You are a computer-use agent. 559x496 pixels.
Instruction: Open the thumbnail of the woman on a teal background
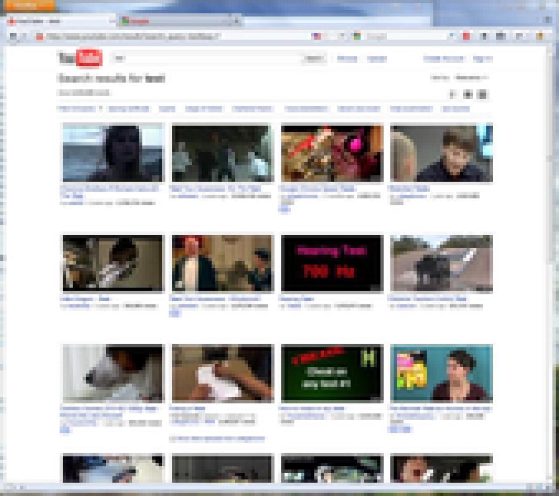point(441,373)
